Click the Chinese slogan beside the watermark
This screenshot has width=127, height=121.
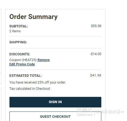pos(110,112)
